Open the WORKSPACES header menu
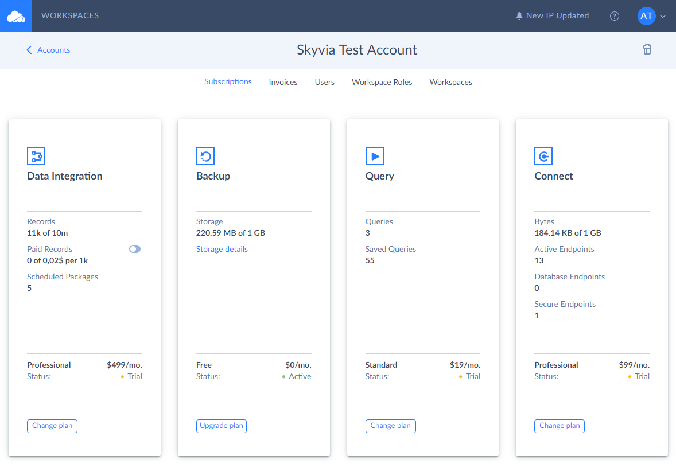Viewport: 676px width, 471px height. pyautogui.click(x=70, y=16)
